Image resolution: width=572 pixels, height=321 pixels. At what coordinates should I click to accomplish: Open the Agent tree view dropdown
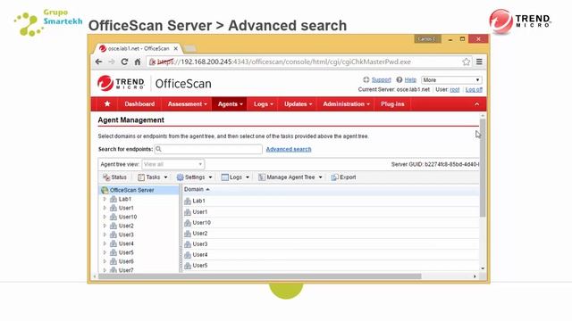172,164
